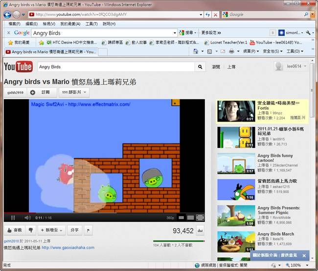
Task: Open the recent pages dropdown beside Forward
Action: (x=23, y=15)
